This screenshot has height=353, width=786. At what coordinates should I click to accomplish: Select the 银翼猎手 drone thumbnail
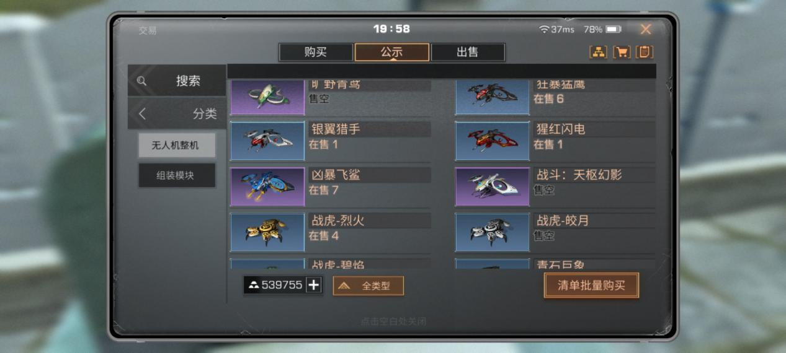(267, 141)
